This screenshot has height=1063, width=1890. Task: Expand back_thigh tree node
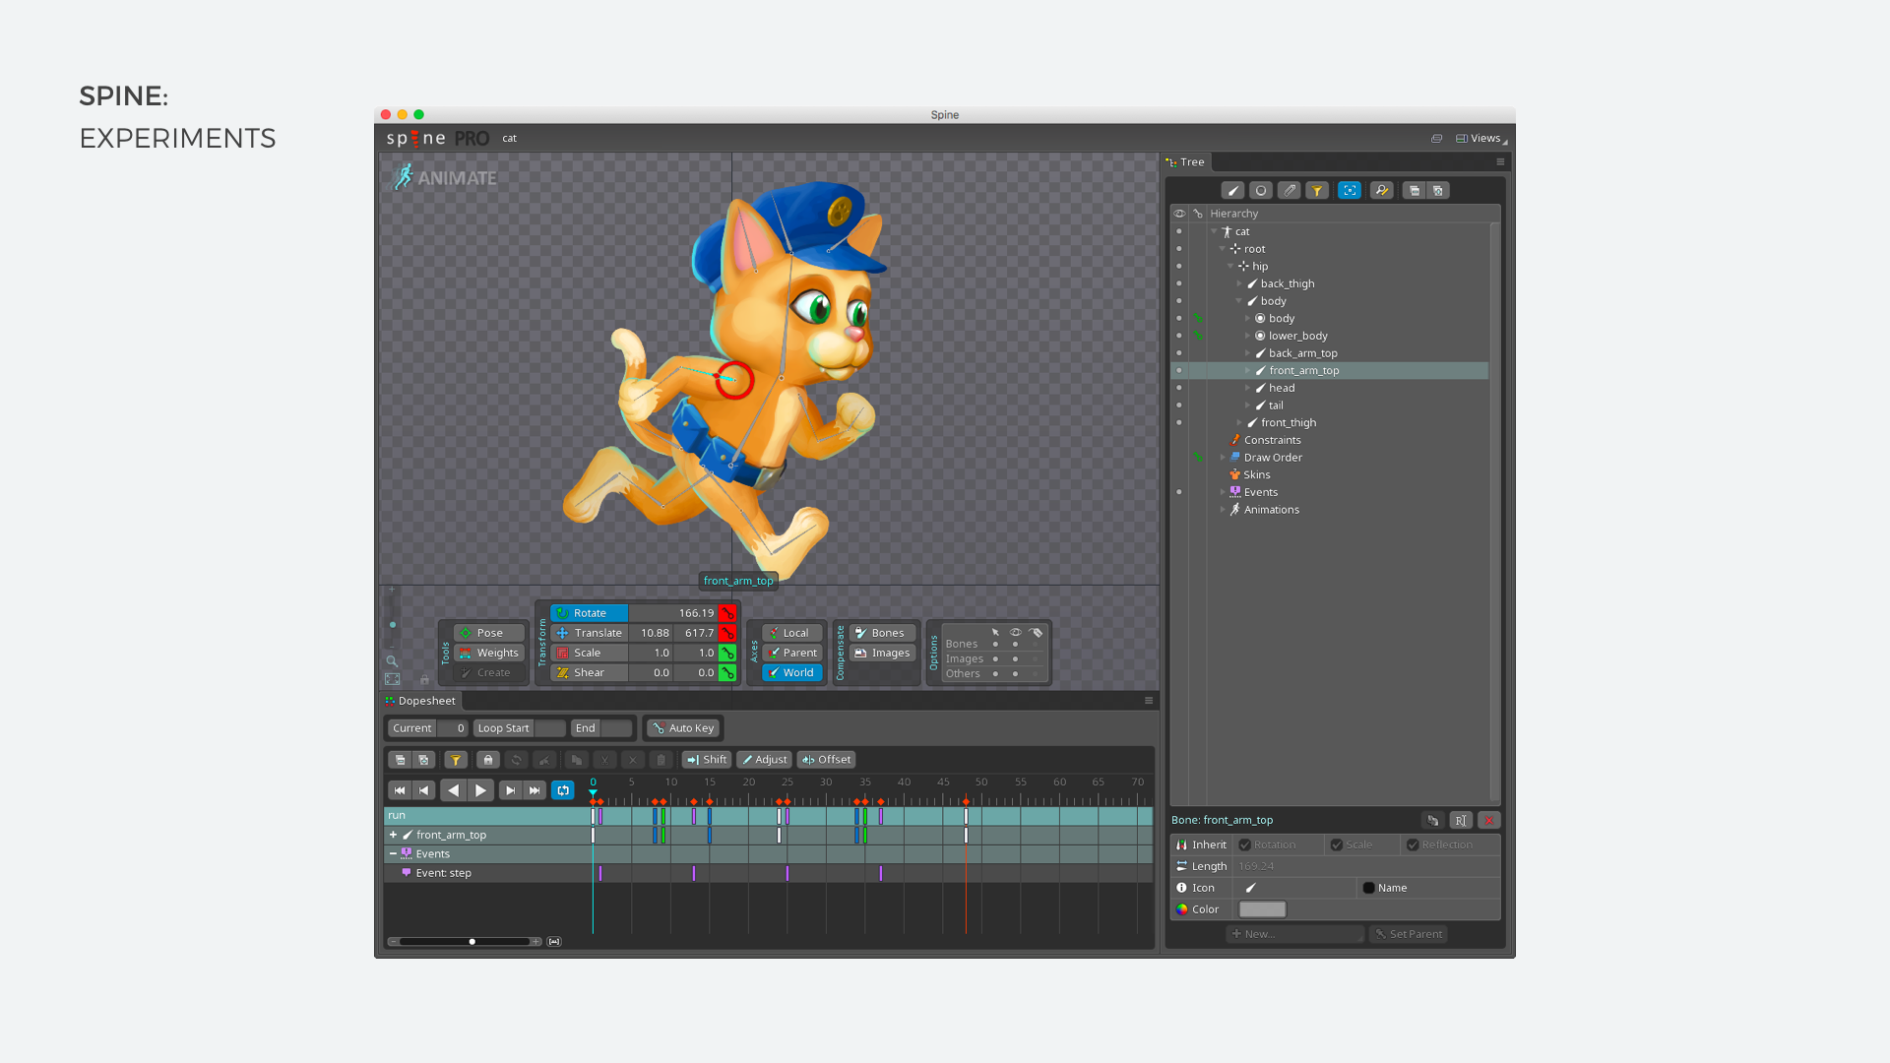pyautogui.click(x=1240, y=283)
